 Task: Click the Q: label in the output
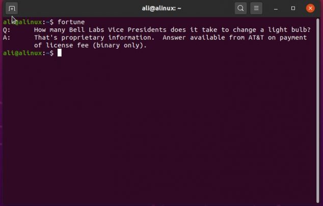click(7, 30)
